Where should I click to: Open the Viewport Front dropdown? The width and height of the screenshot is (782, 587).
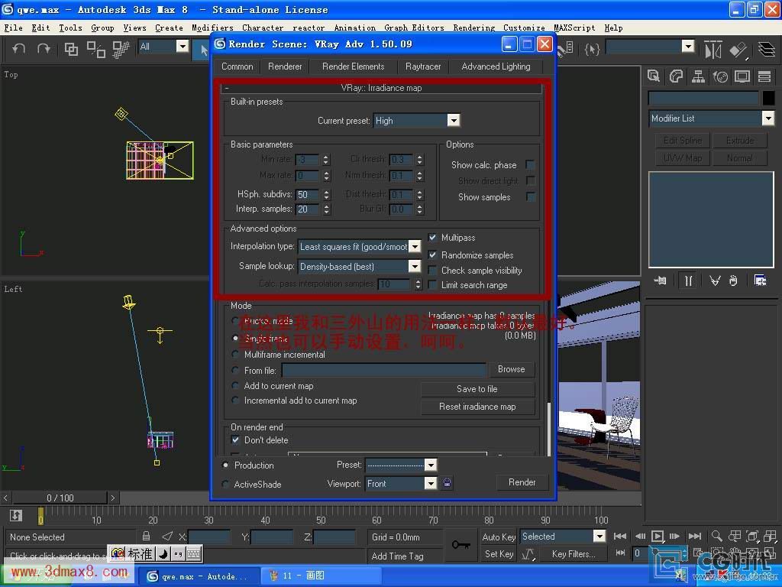pyautogui.click(x=431, y=483)
